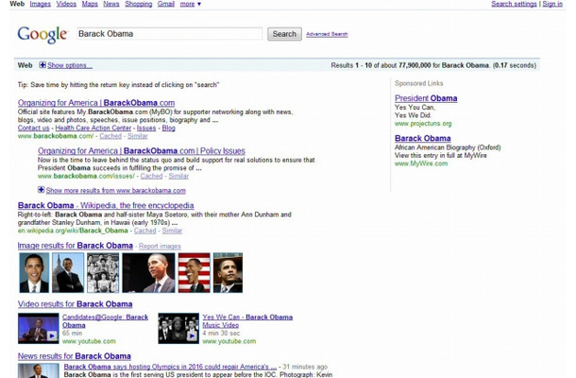The width and height of the screenshot is (576, 378).
Task: Click www.projectuns.org ad URL
Action: 423,124
